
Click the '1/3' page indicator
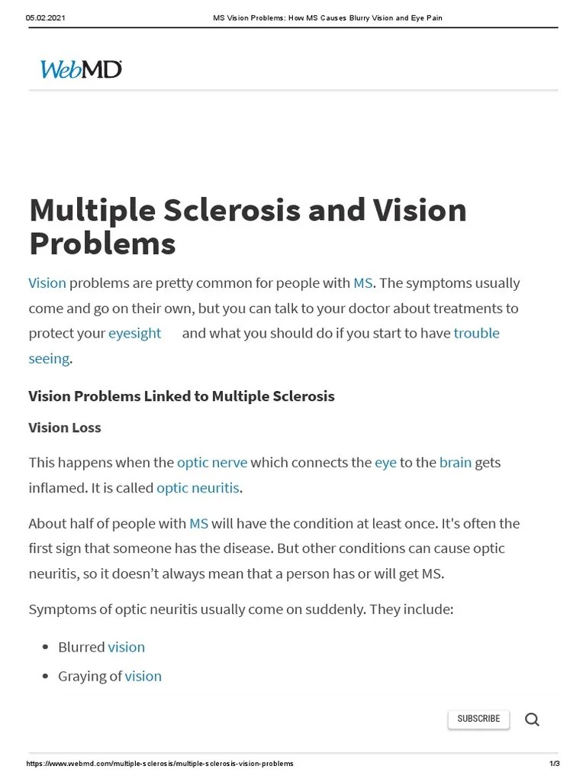pos(555,763)
